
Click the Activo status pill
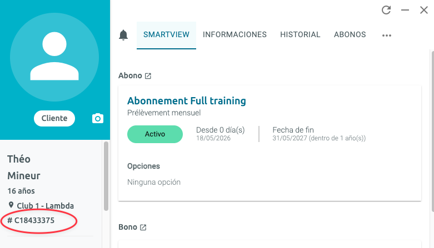pos(155,134)
